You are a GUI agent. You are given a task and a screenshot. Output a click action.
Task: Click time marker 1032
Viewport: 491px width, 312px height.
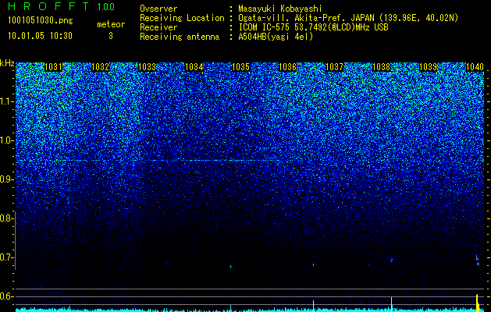click(x=100, y=67)
